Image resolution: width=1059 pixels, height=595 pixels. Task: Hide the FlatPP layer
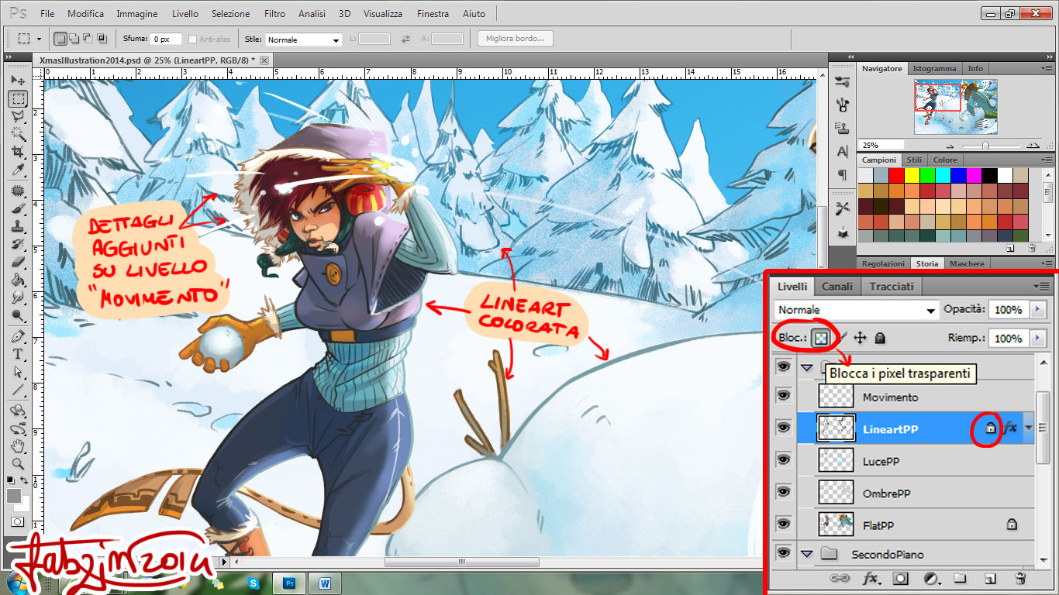coord(784,524)
